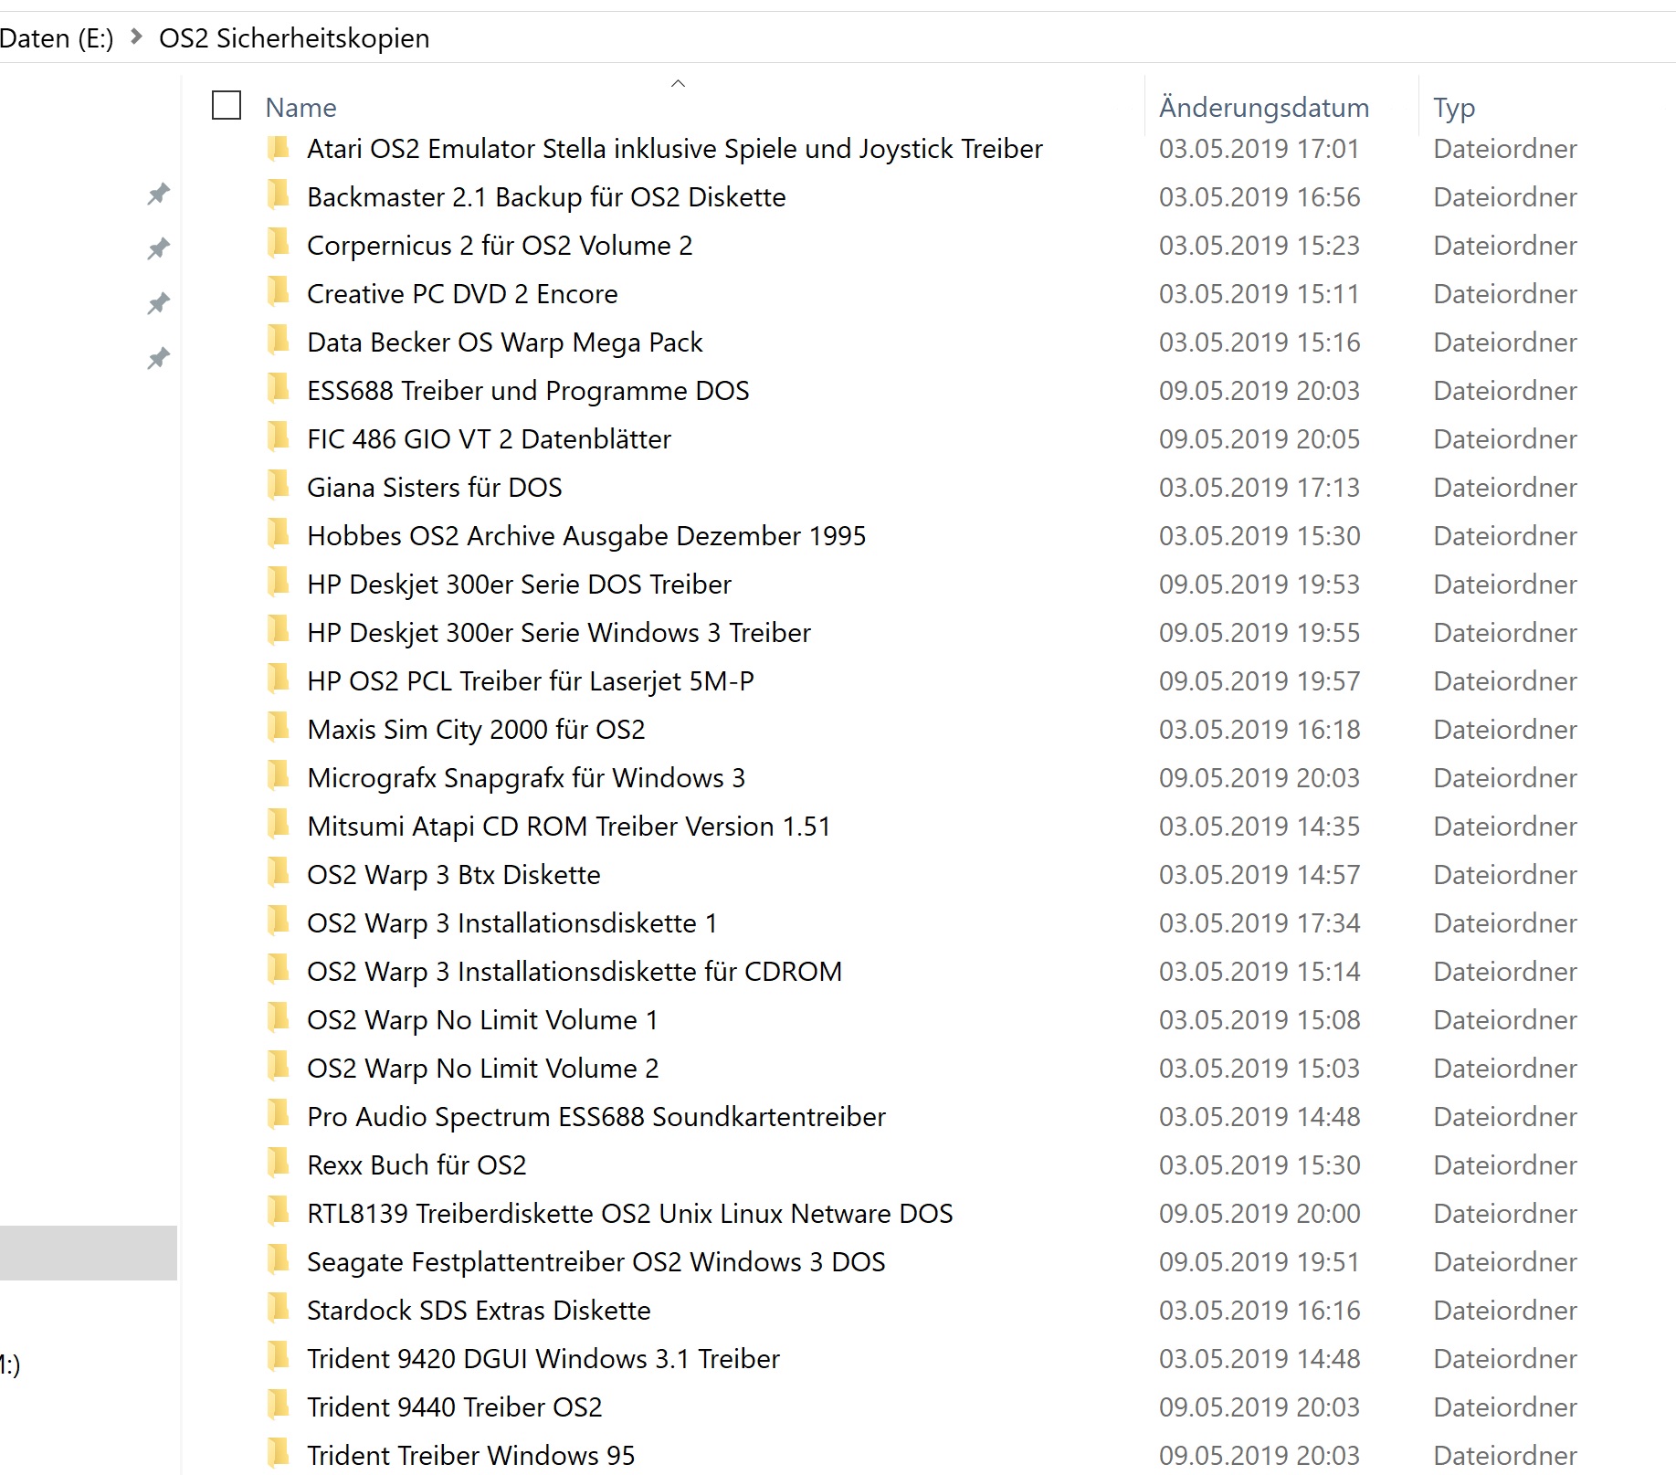Expand the breadcrumb arrow after Daten (E:)
The height and width of the screenshot is (1475, 1676).
click(x=136, y=37)
